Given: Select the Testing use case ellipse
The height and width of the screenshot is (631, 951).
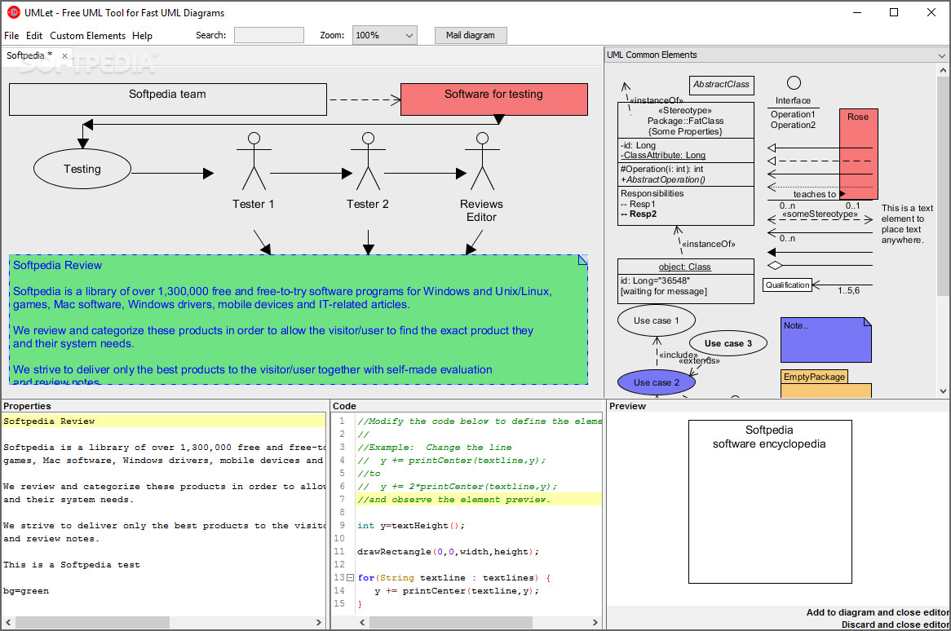Looking at the screenshot, I should click(82, 169).
